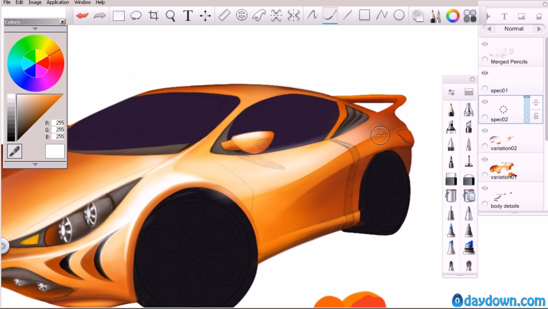Toggle visibility of spec02 layer
548x309 pixels.
(485, 102)
